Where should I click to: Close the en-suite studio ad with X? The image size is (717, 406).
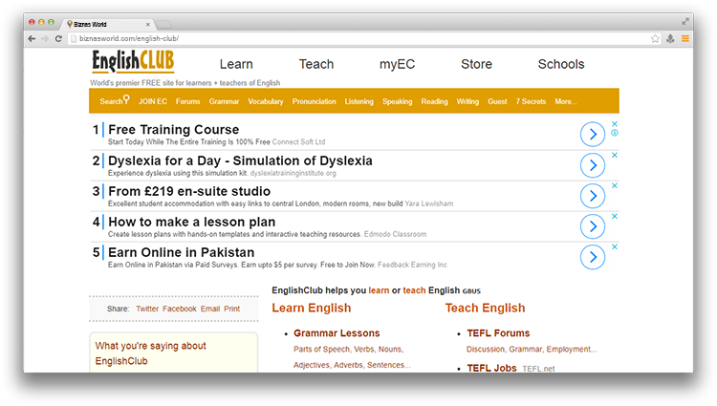[615, 185]
